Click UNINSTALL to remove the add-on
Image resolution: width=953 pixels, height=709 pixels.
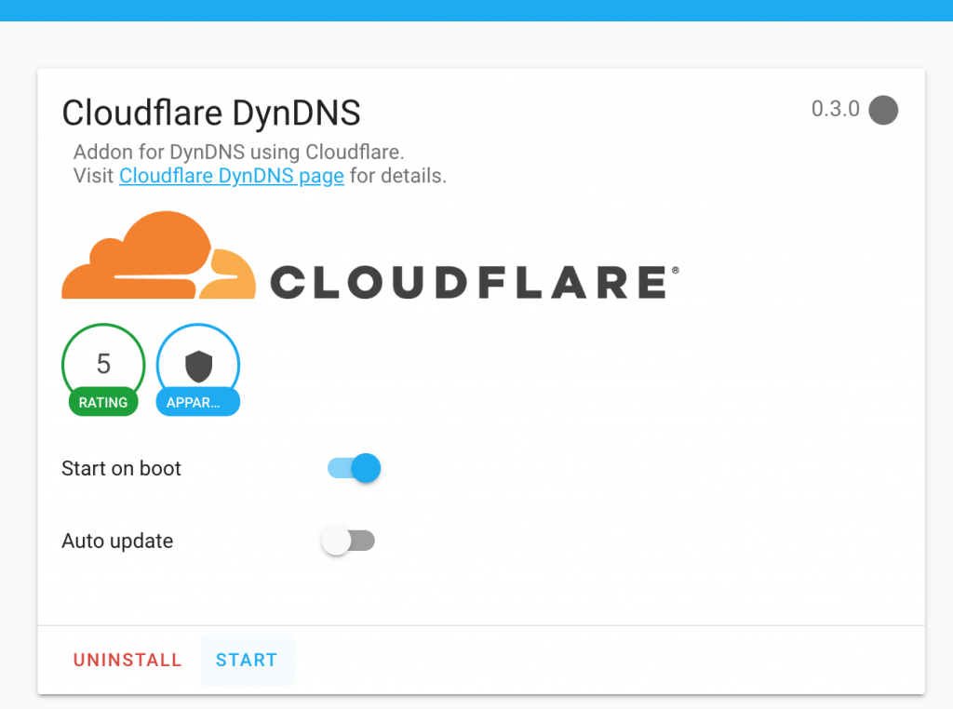pyautogui.click(x=128, y=660)
